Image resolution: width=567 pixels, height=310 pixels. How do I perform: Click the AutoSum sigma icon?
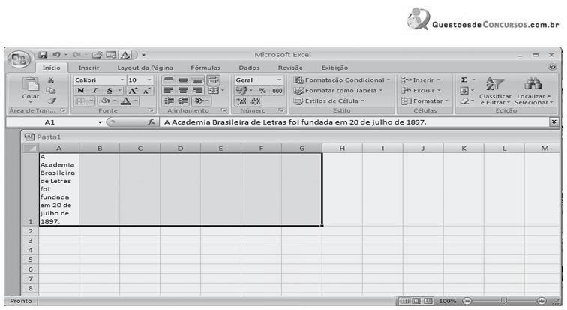coord(464,80)
